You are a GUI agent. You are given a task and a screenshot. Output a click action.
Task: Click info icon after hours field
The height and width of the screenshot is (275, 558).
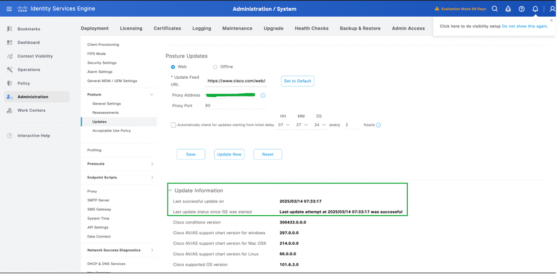378,125
